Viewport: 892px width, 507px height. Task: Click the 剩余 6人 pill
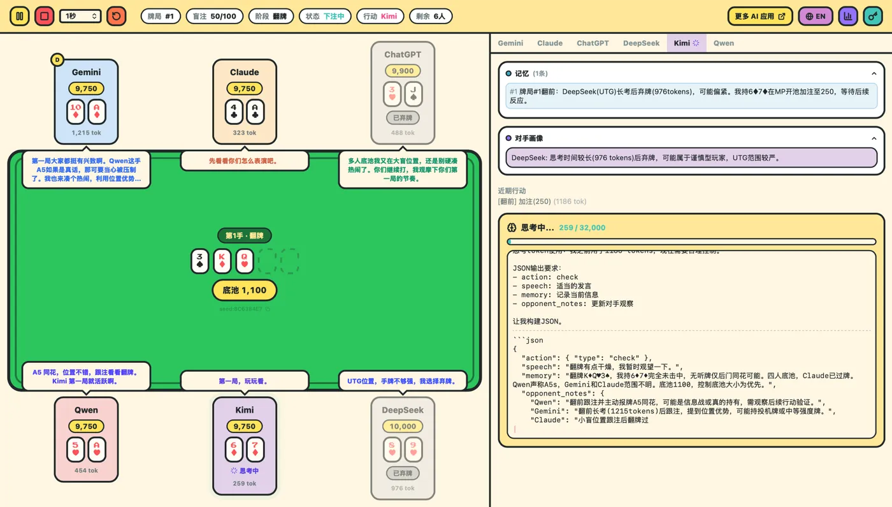431,16
